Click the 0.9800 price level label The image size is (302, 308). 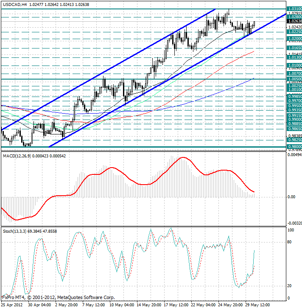pyautogui.click(x=294, y=146)
